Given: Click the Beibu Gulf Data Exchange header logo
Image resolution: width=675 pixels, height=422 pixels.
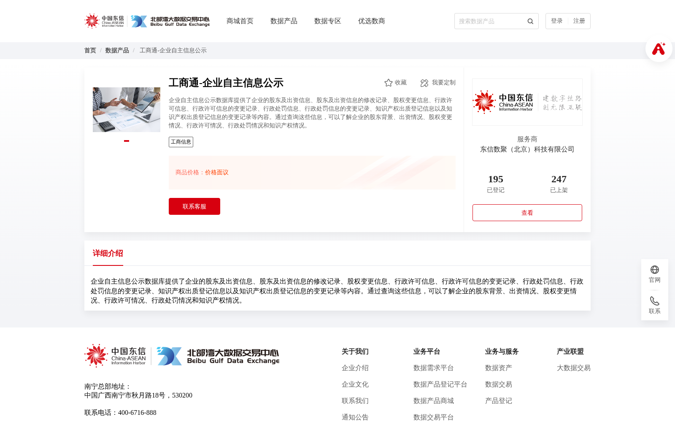Looking at the screenshot, I should 170,21.
